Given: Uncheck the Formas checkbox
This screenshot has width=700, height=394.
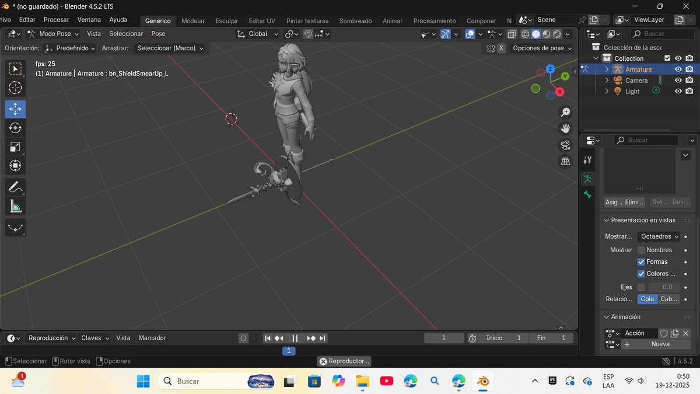Looking at the screenshot, I should (x=641, y=261).
